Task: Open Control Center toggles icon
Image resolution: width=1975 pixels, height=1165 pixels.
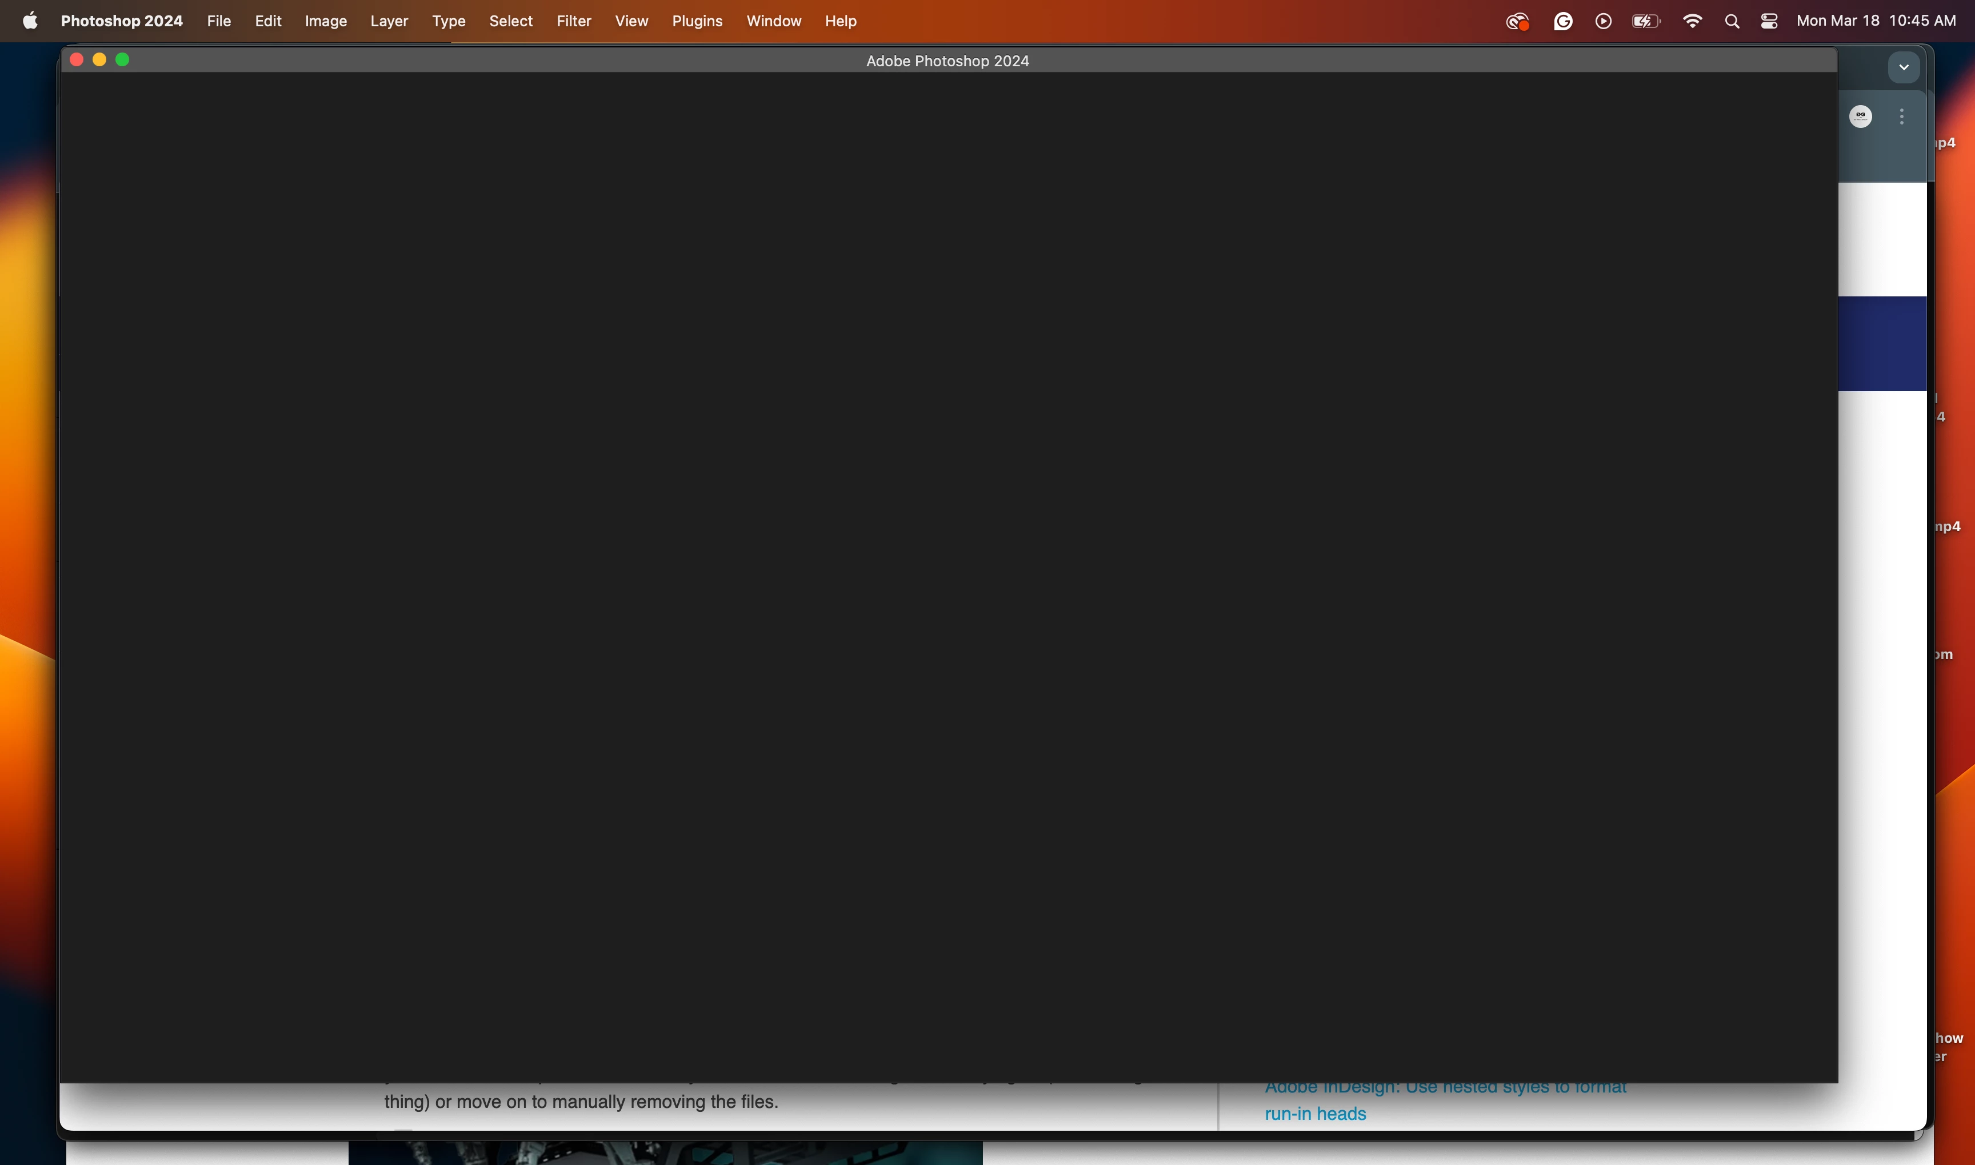Action: [1769, 21]
